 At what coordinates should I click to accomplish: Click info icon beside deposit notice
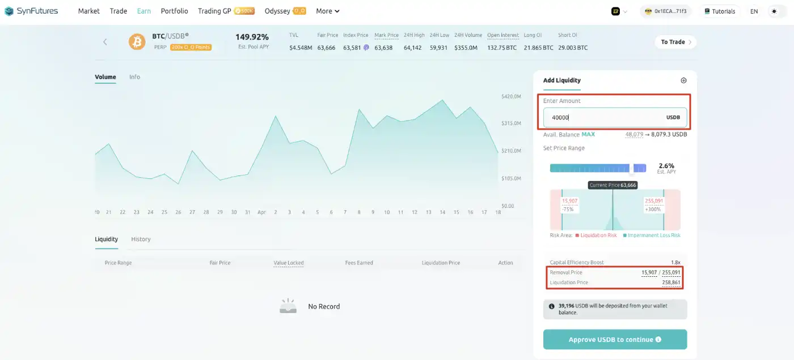coord(552,306)
